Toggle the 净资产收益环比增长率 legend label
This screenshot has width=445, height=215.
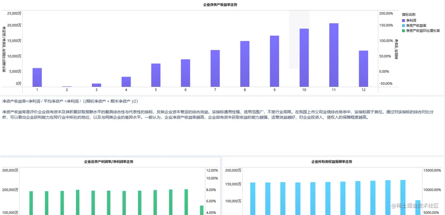423,31
